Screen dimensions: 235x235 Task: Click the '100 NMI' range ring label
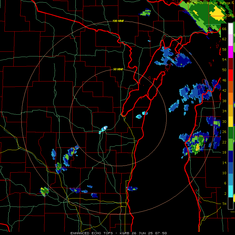118,21
